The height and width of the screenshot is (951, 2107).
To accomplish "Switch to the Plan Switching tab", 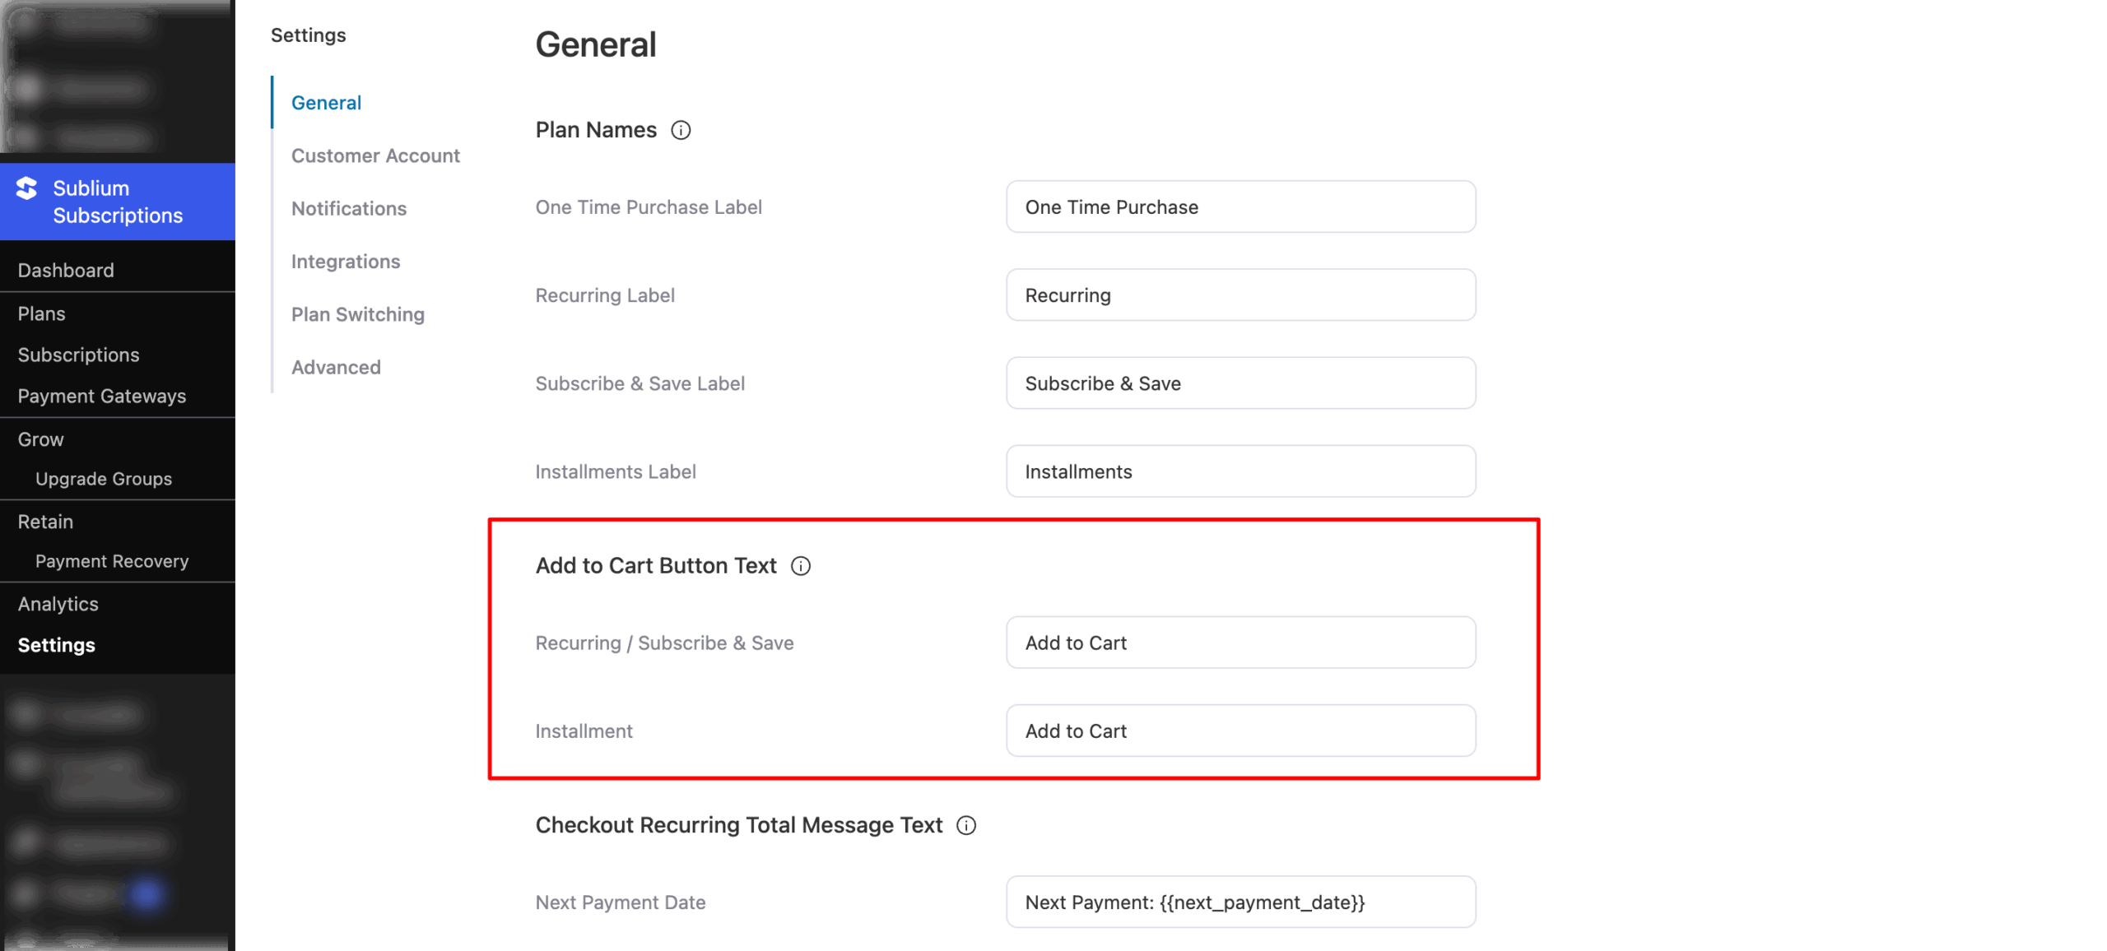I will point(357,313).
